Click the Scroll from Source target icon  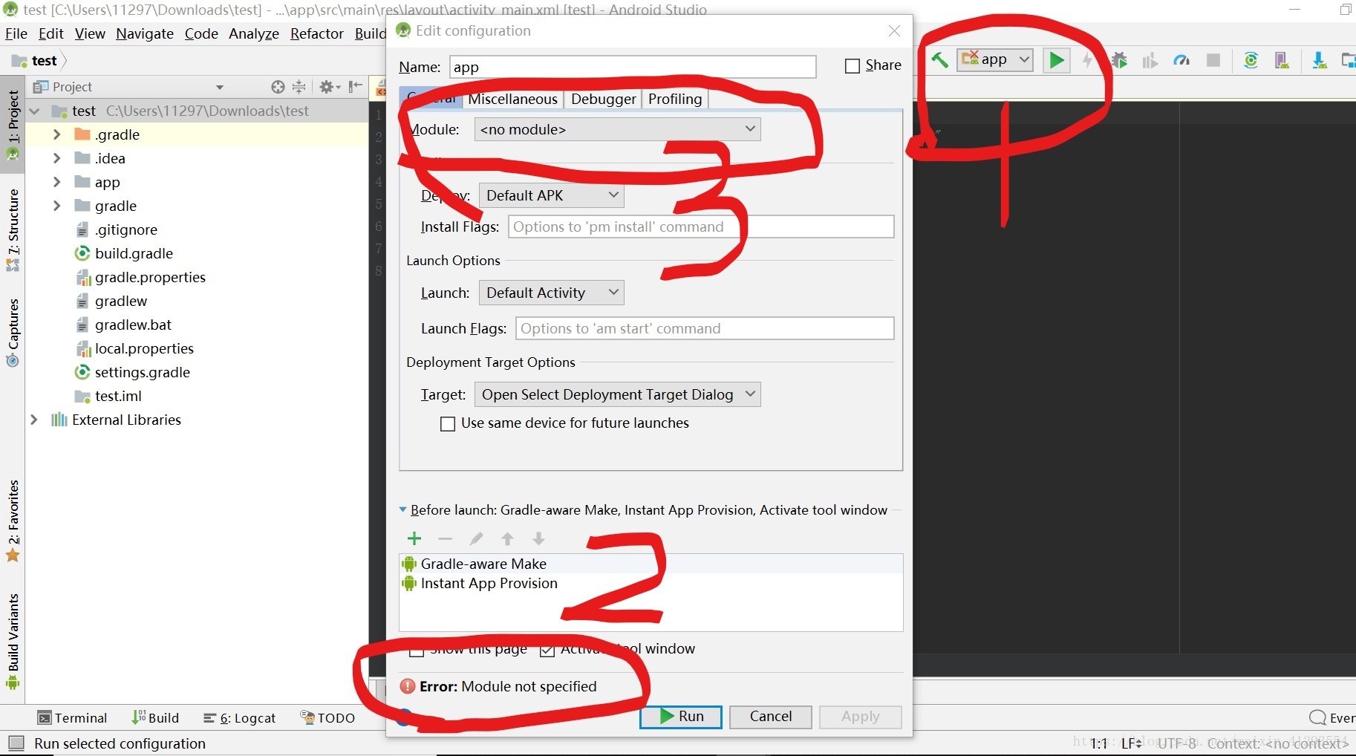click(278, 87)
